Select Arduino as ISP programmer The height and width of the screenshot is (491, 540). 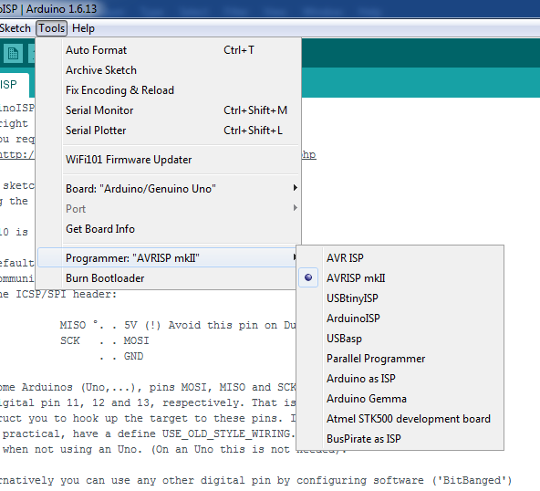tap(400, 379)
